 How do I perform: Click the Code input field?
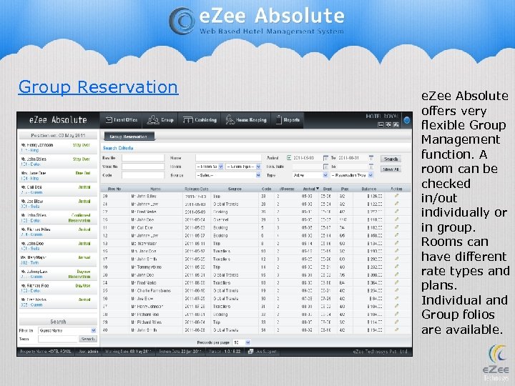[x=143, y=175]
